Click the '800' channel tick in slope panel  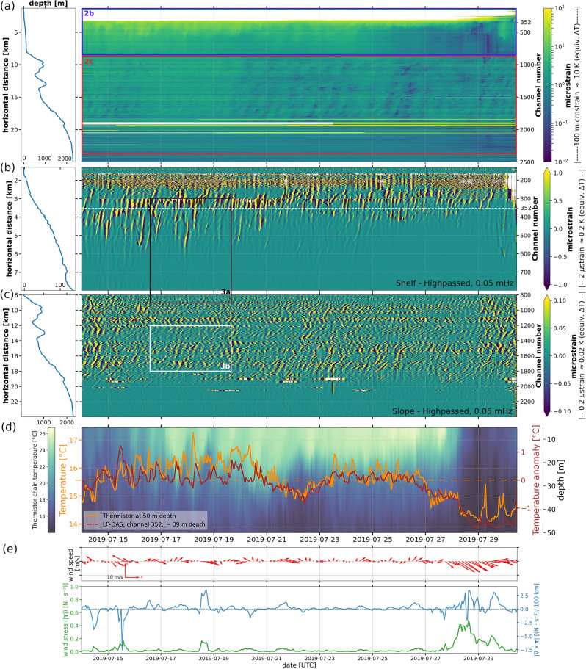(x=525, y=294)
